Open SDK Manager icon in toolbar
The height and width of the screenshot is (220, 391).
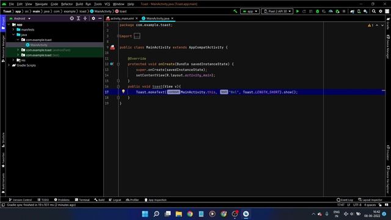[365, 11]
